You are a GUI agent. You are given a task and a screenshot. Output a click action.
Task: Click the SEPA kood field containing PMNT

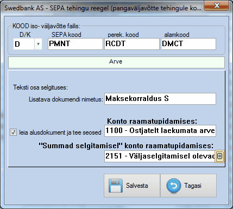coord(75,44)
